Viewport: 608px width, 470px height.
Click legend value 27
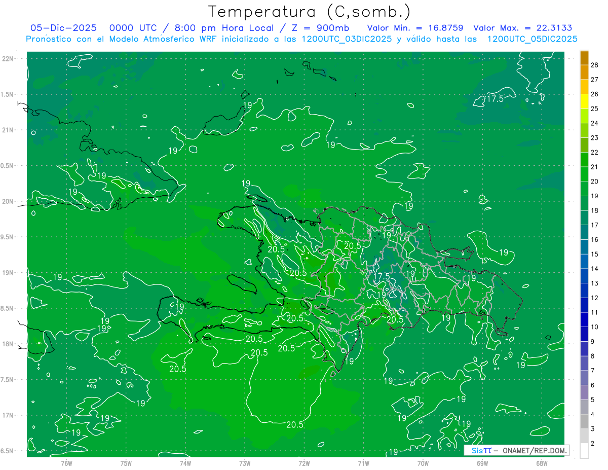tap(594, 79)
